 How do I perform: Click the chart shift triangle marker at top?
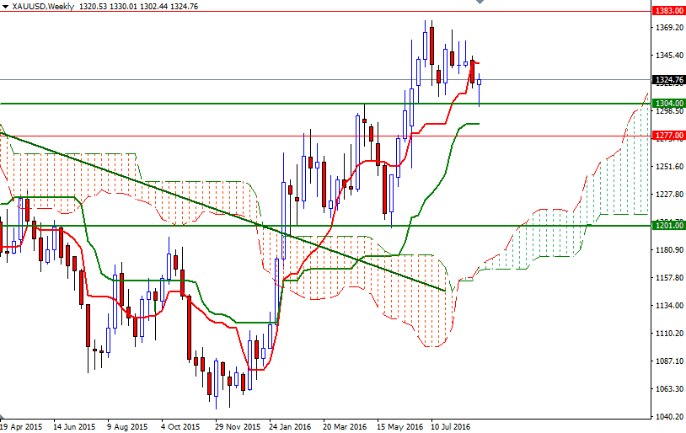[x=479, y=3]
